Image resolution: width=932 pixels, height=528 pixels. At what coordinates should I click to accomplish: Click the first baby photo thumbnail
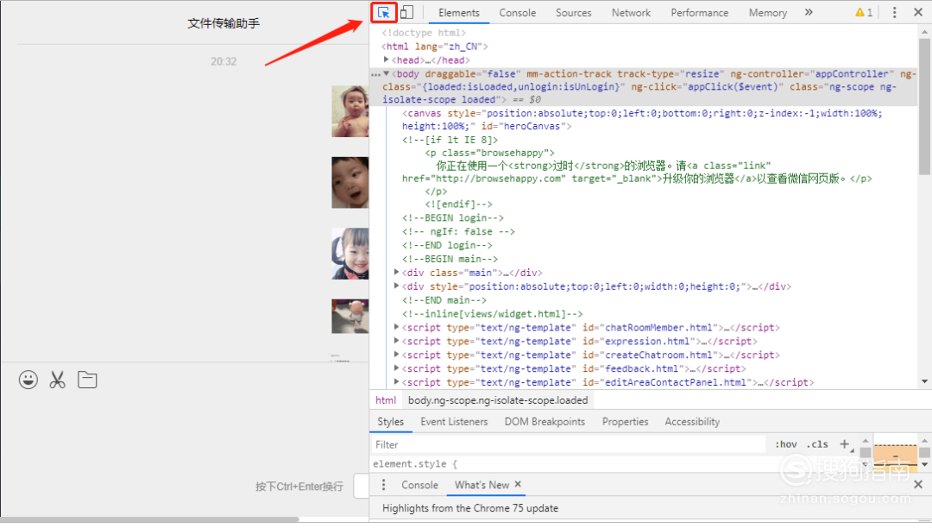click(x=350, y=111)
